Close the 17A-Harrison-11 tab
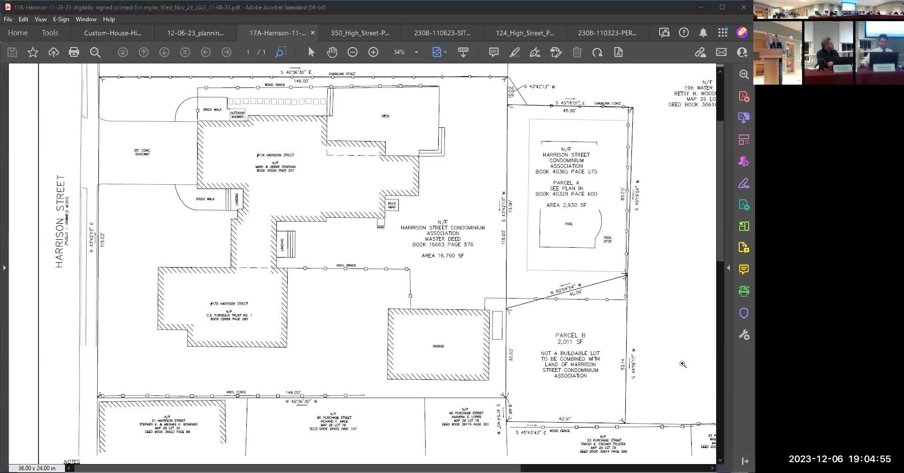Viewport: 904px width, 473px height. [313, 33]
